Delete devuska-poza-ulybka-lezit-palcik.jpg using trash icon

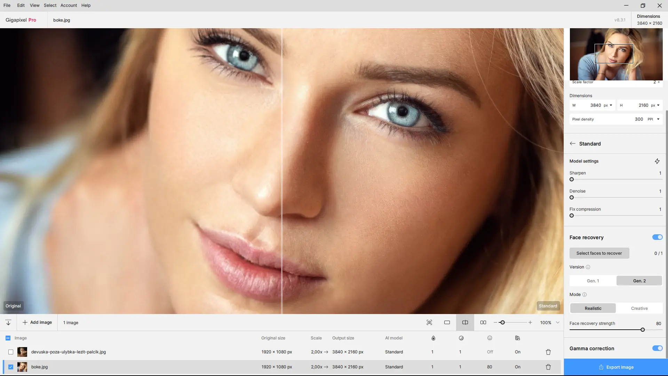point(548,352)
